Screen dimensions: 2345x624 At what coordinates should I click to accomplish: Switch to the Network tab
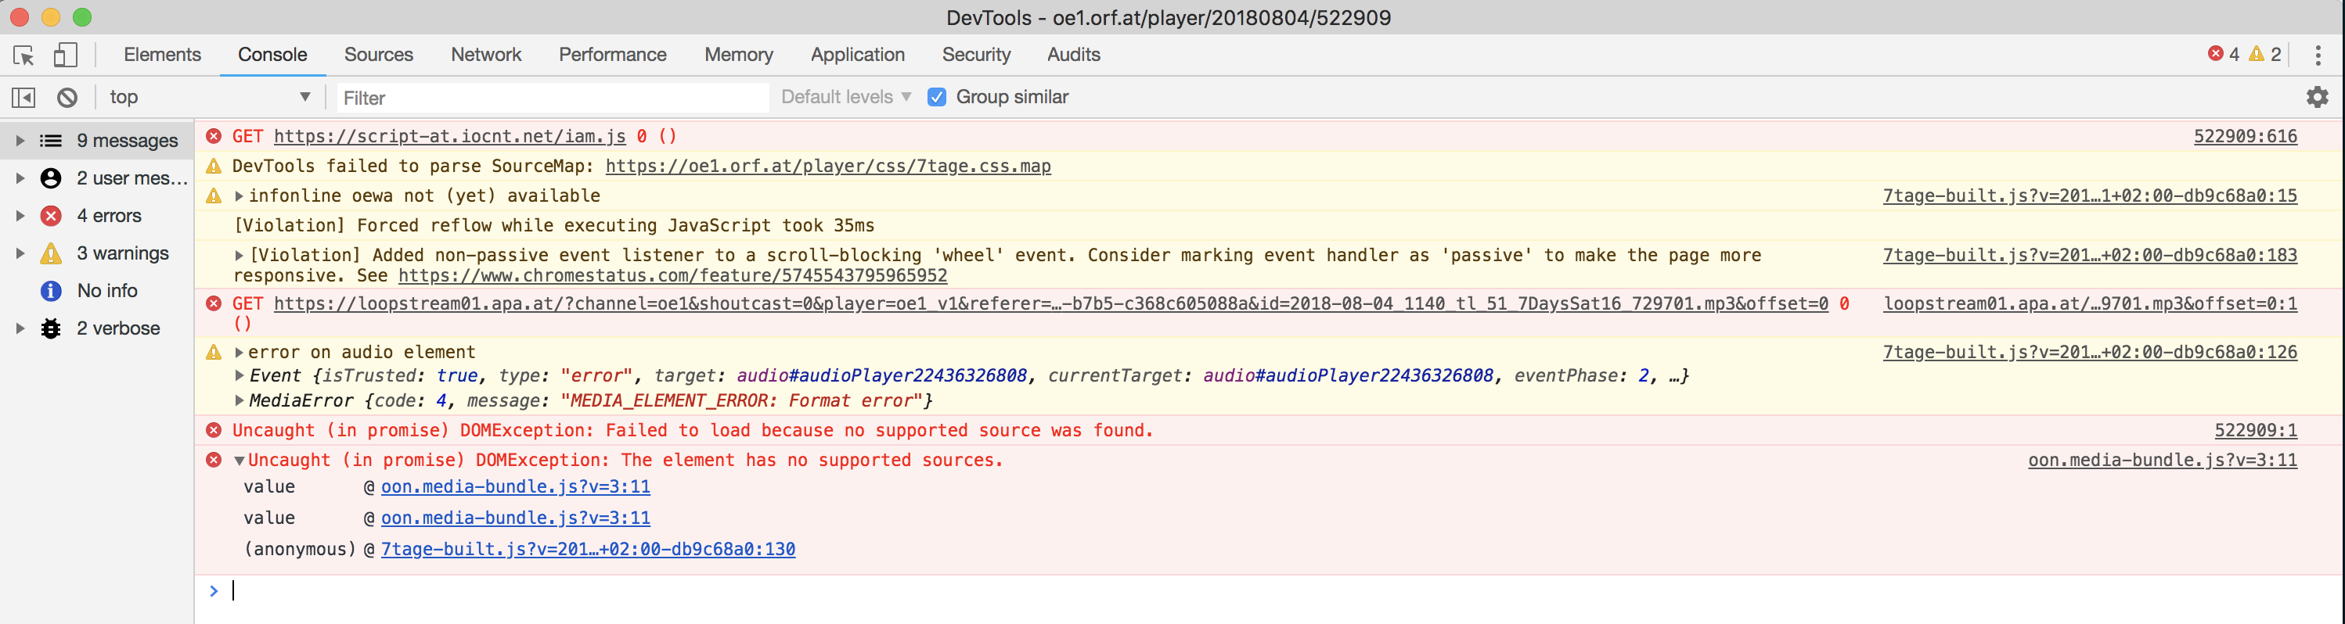pos(486,56)
